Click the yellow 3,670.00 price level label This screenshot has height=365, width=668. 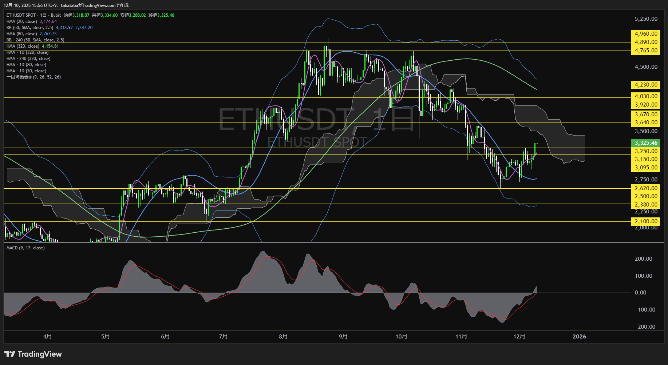646,115
